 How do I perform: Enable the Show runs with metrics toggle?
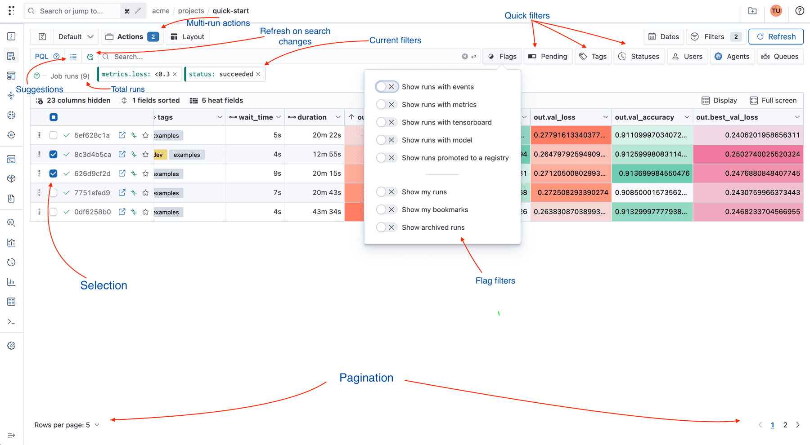386,104
